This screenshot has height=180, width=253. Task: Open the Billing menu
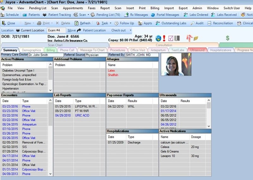coord(155,8)
